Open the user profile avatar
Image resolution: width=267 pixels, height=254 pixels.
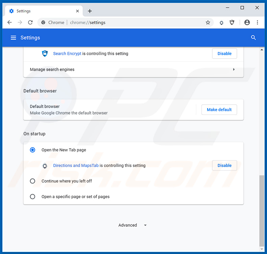pyautogui.click(x=247, y=22)
